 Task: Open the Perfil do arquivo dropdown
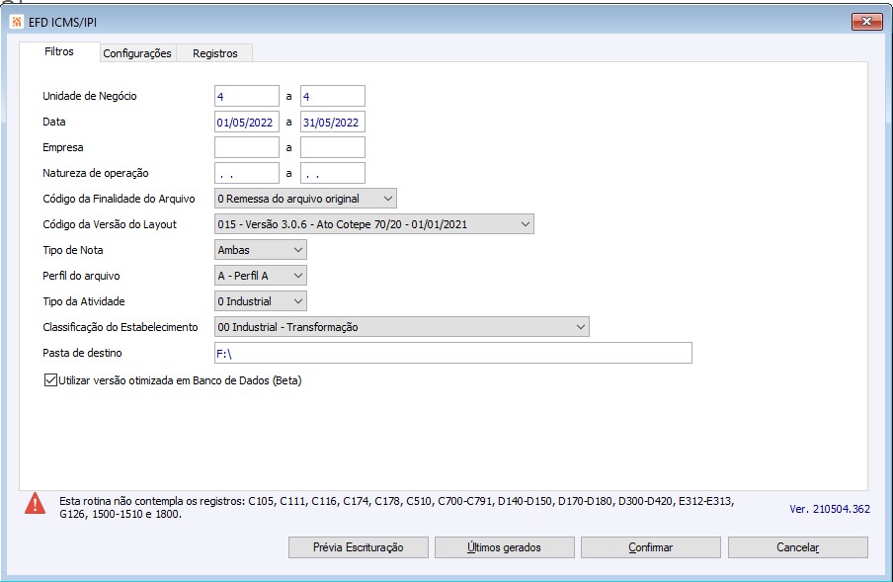[x=260, y=275]
